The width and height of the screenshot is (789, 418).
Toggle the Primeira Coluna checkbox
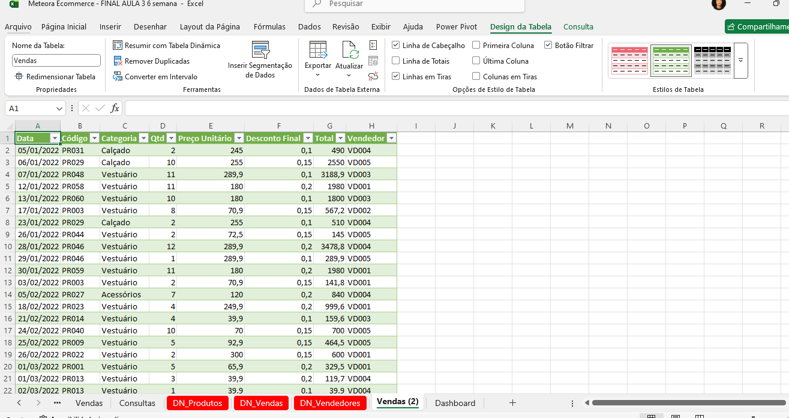coord(476,46)
